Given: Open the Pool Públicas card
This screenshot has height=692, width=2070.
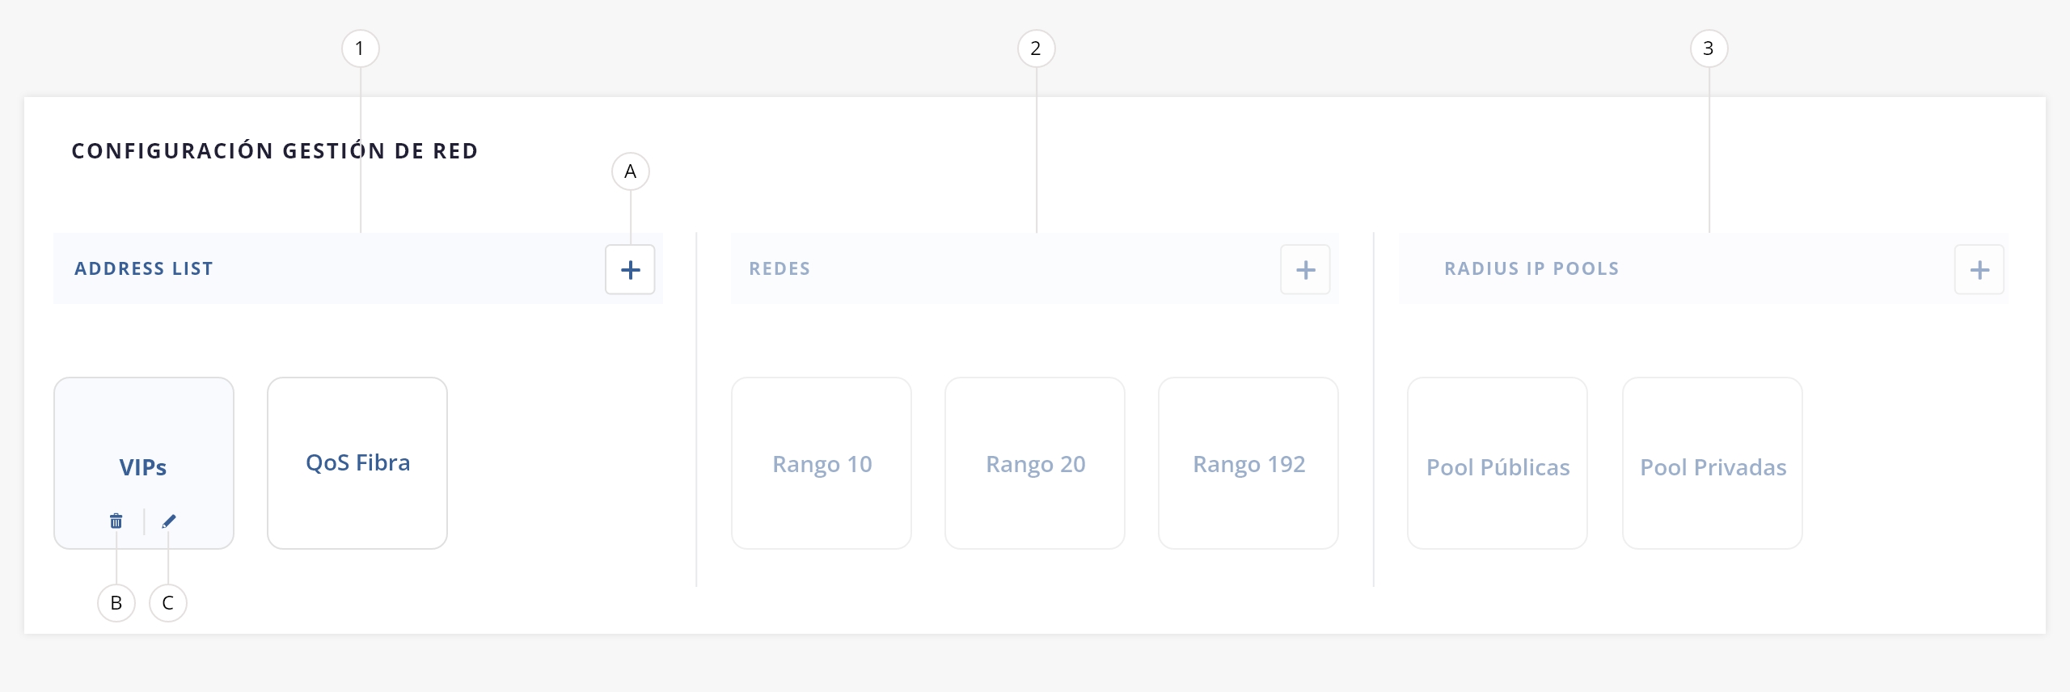Looking at the screenshot, I should (1498, 466).
